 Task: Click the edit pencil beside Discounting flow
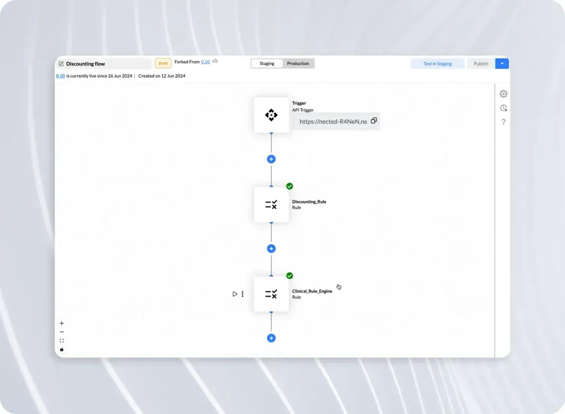point(61,63)
